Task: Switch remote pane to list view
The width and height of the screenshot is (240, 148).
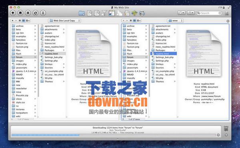Action: point(131,20)
